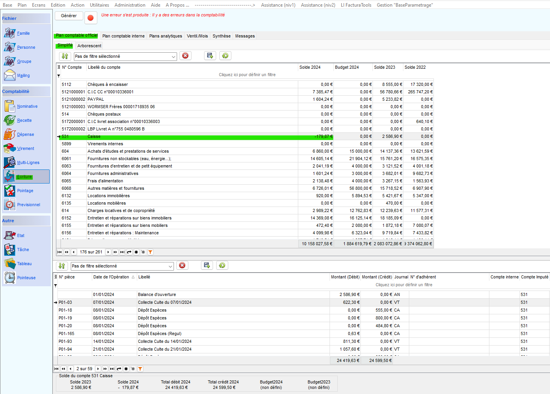The image size is (550, 394).
Task: Click the Dépense icon in Comptabilité
Action: click(x=10, y=134)
